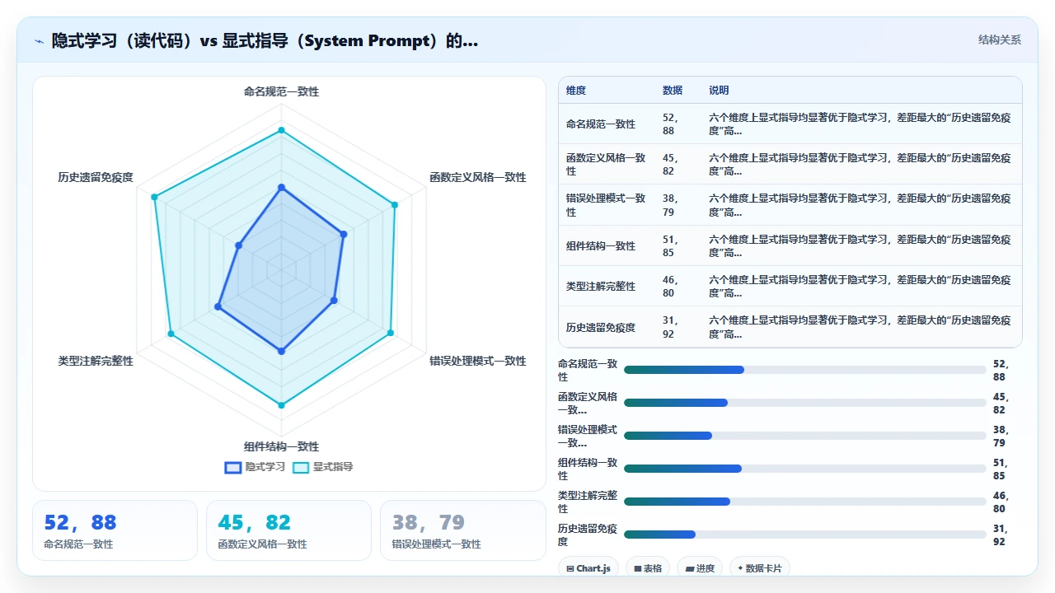Click 显式指导 data point on 命名规范一致性 axis
The width and height of the screenshot is (1055, 593).
pyautogui.click(x=281, y=130)
